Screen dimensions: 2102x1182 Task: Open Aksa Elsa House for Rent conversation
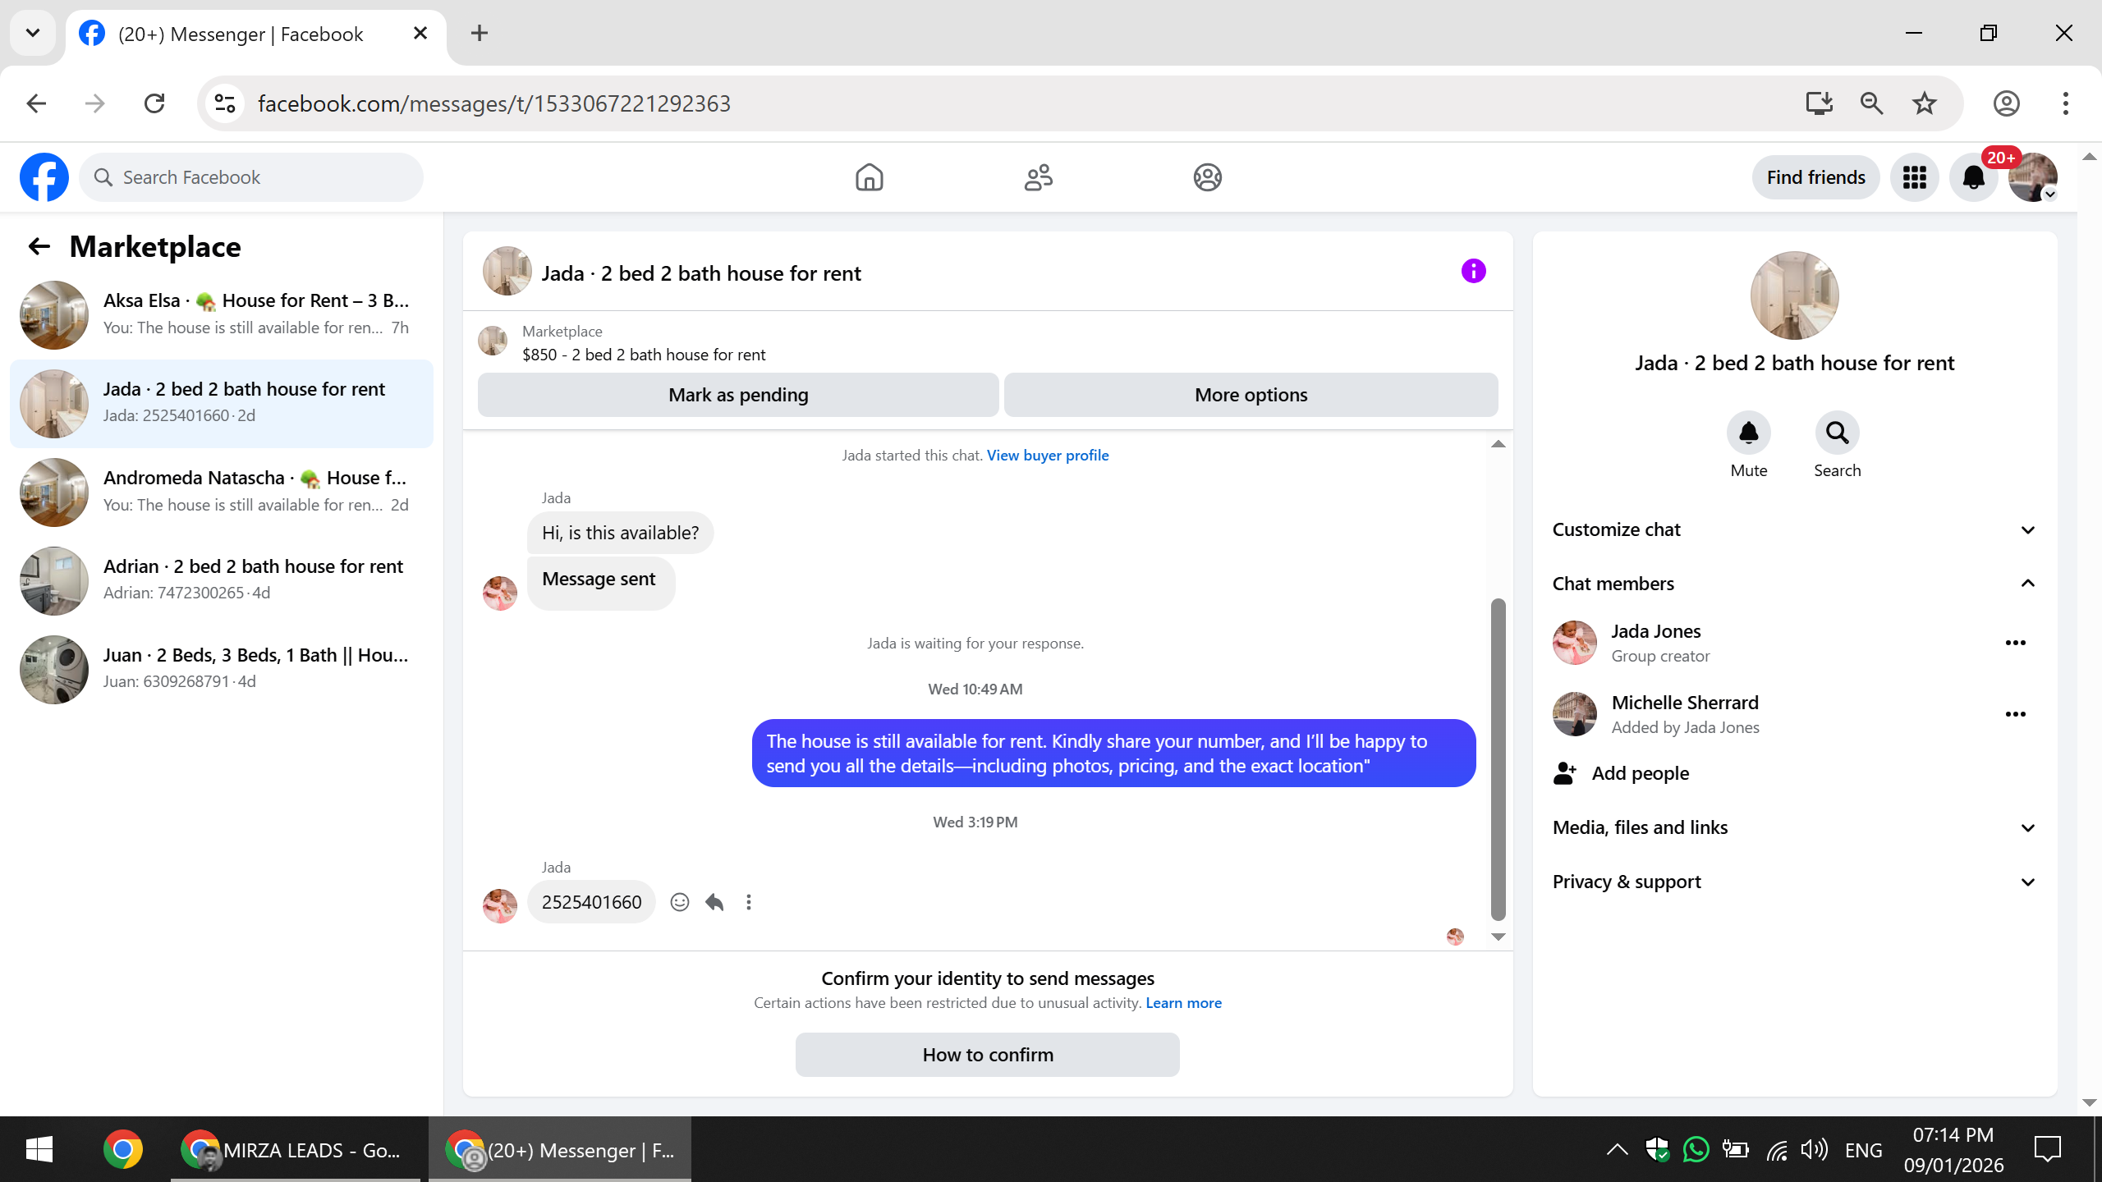tap(222, 314)
